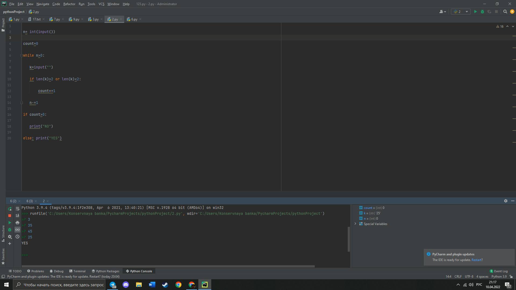Open the Refactor menu

pyautogui.click(x=69, y=4)
